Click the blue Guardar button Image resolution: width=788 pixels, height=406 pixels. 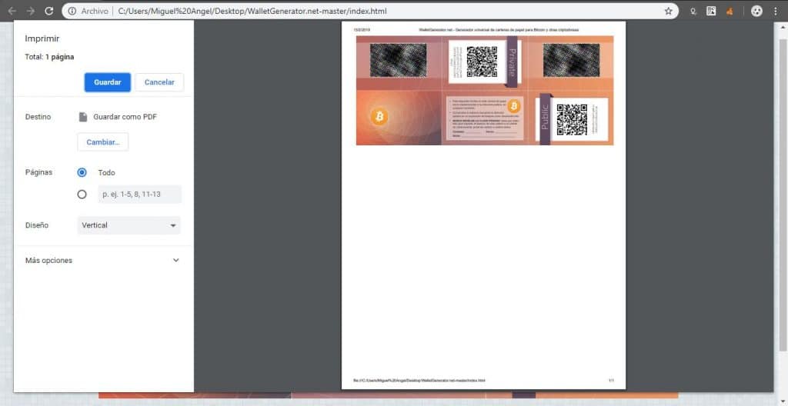click(x=108, y=82)
